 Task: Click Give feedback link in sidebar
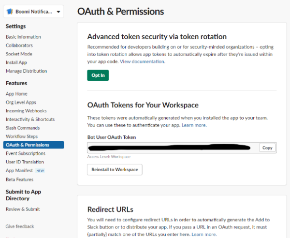click(x=20, y=226)
